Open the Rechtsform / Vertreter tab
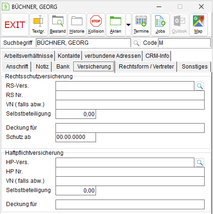The height and width of the screenshot is (214, 213). click(x=146, y=67)
